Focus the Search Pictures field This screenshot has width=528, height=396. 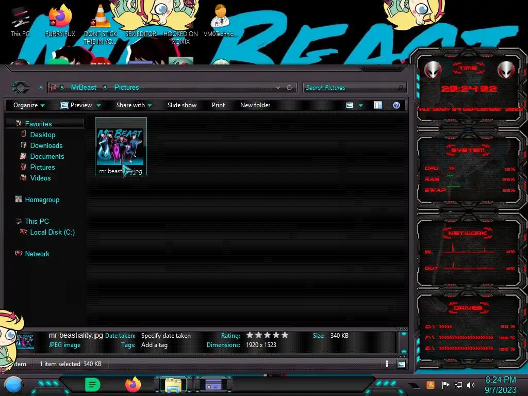pos(355,88)
